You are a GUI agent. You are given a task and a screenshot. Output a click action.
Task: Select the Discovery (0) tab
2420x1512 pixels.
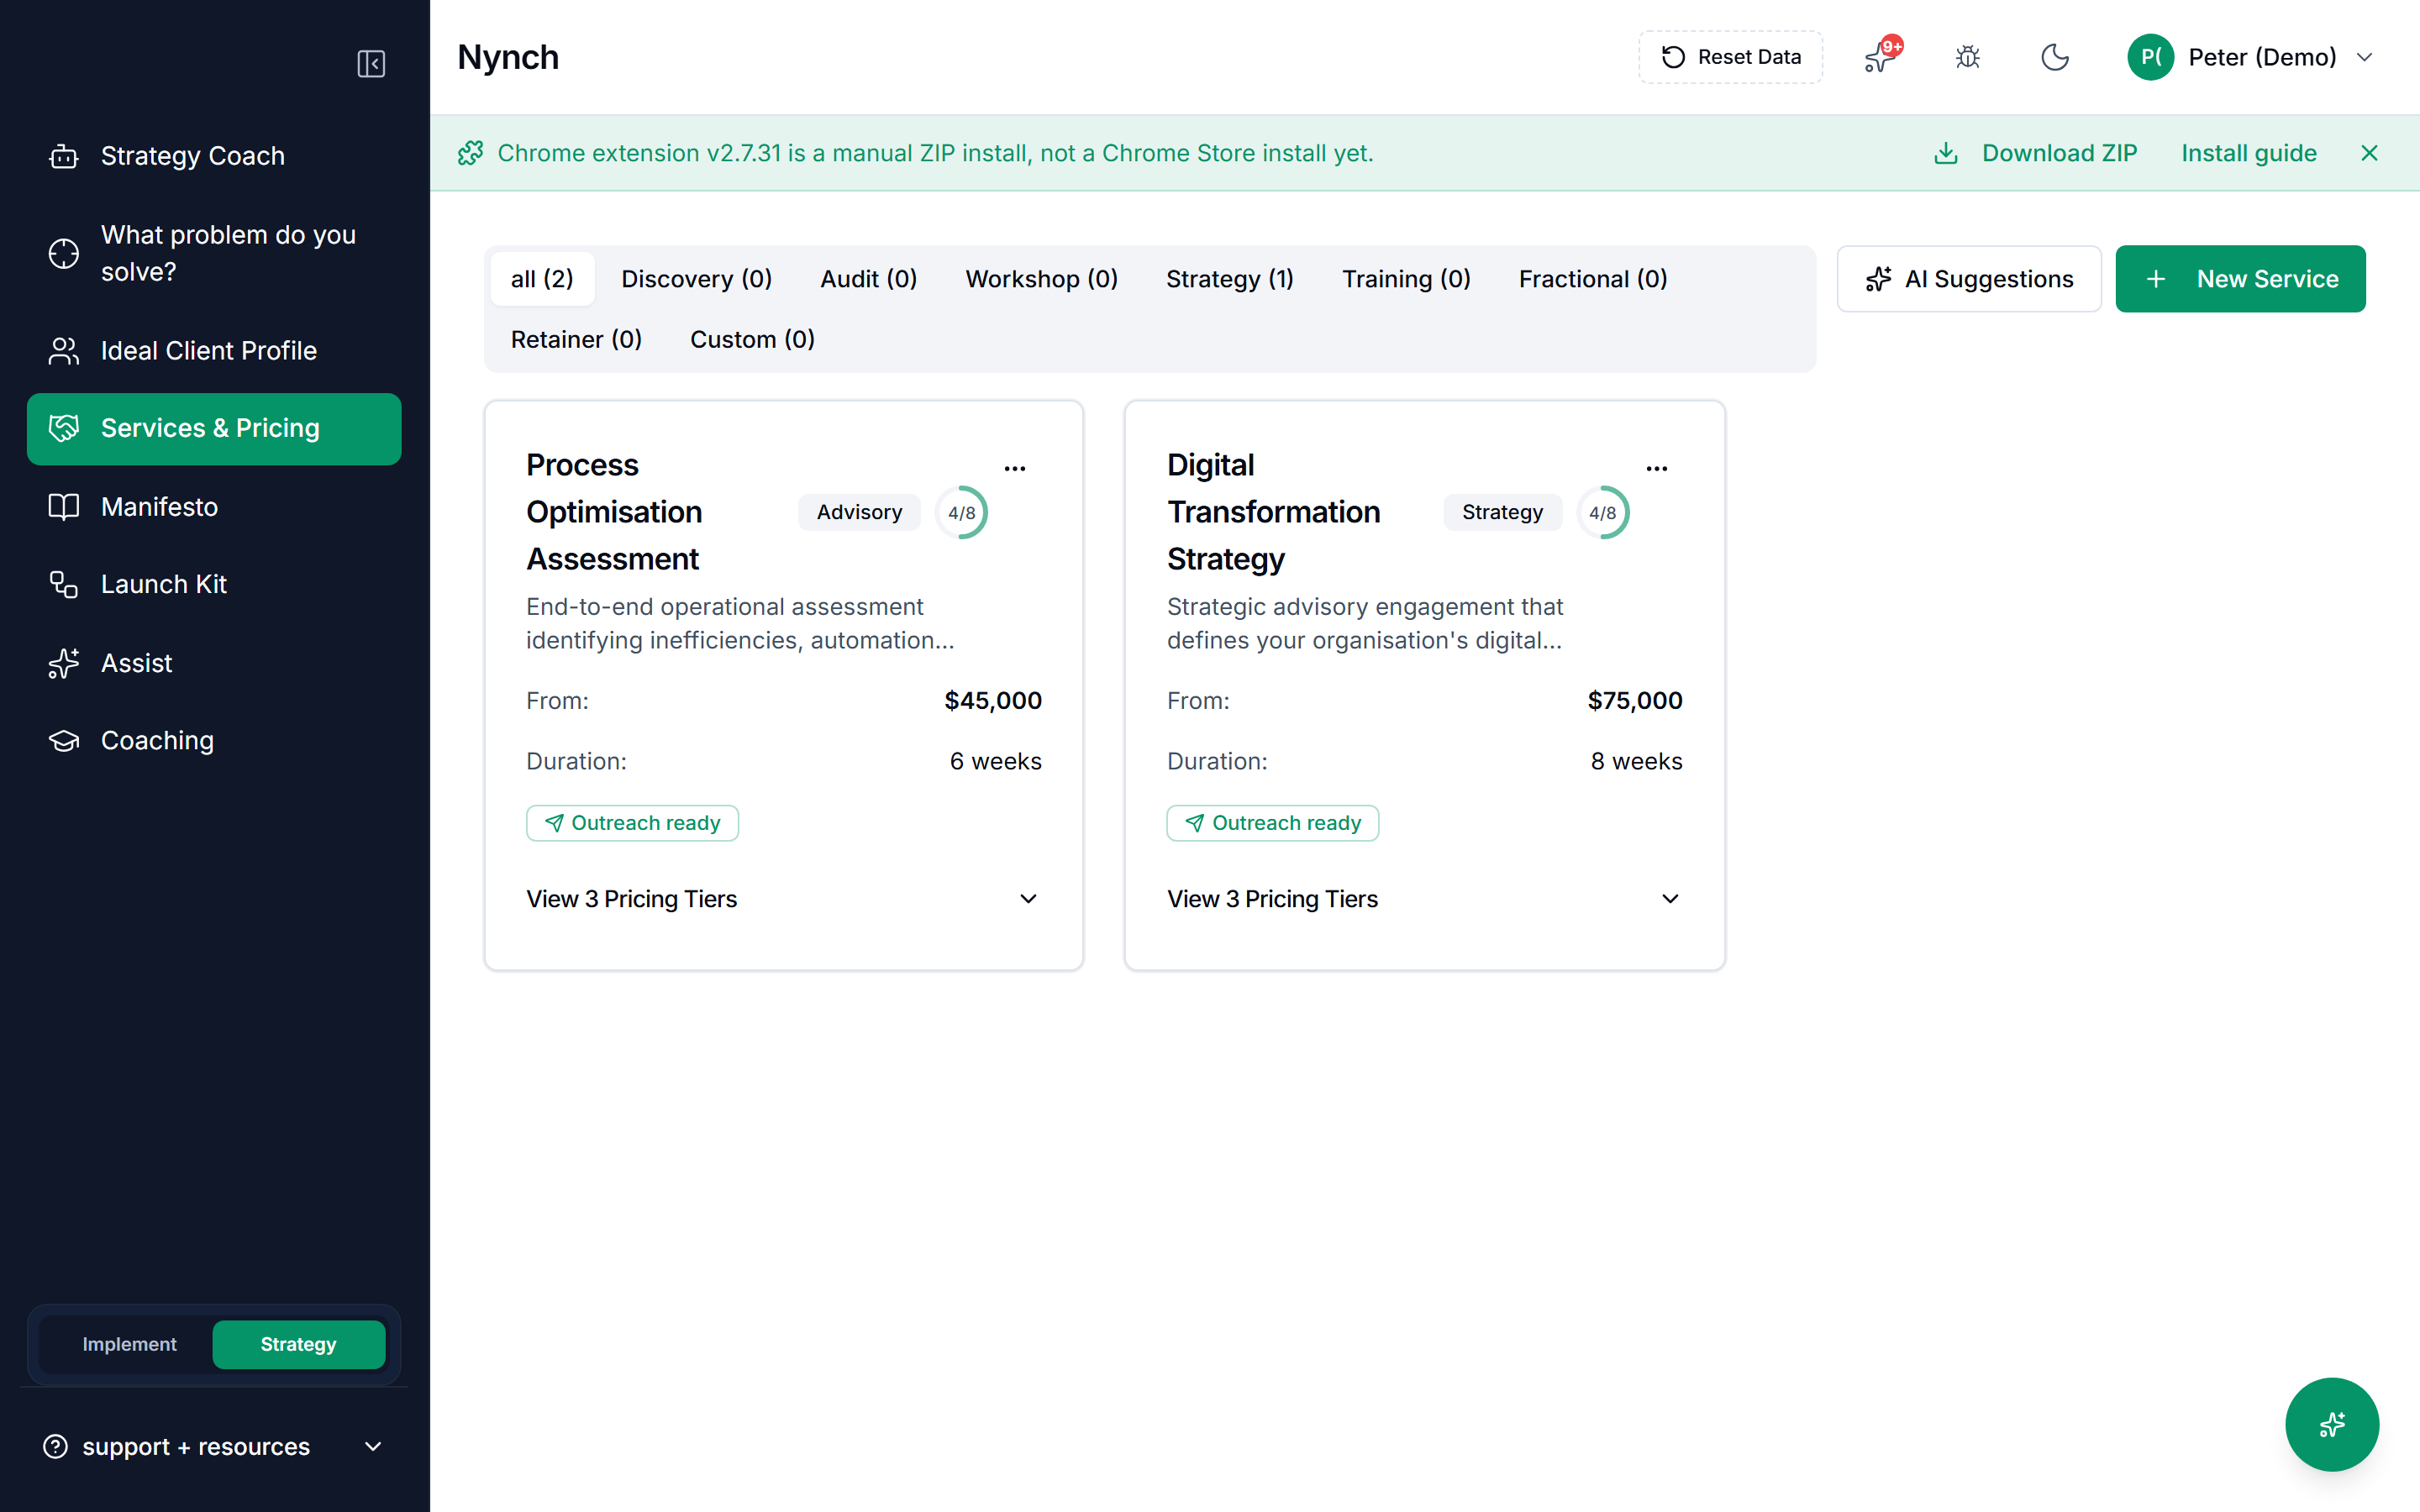point(696,279)
